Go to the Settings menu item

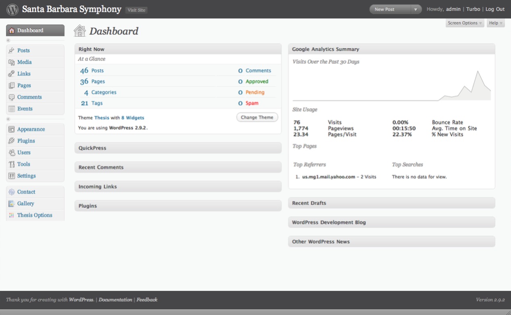click(x=27, y=176)
